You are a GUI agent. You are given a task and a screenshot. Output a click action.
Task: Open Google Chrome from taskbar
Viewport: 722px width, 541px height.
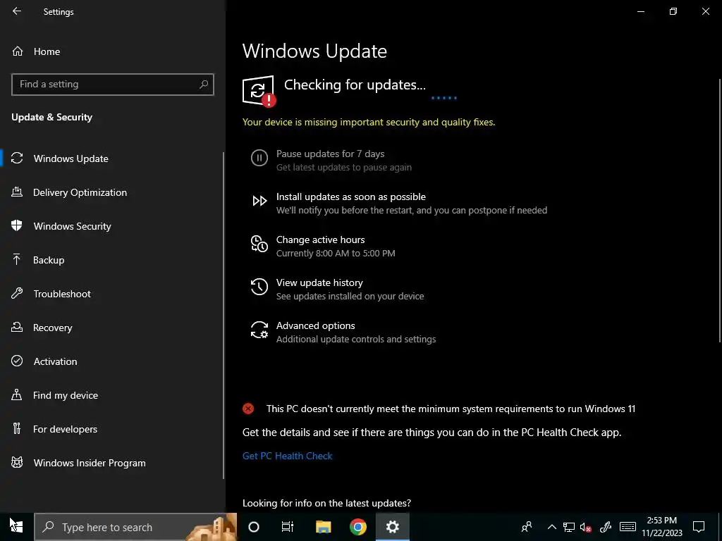[357, 527]
